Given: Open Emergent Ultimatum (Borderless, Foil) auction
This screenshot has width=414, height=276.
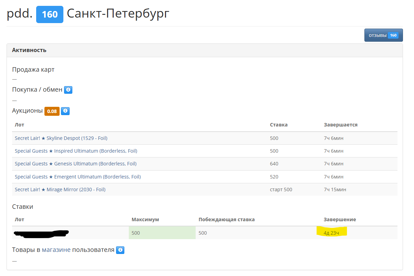Looking at the screenshot, I should [x=78, y=177].
